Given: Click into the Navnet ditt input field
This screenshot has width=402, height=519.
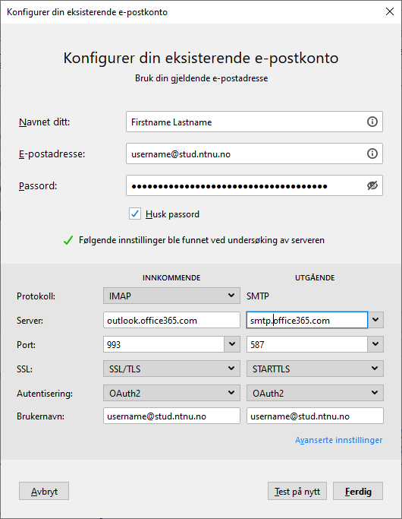Looking at the screenshot, I should (x=246, y=122).
